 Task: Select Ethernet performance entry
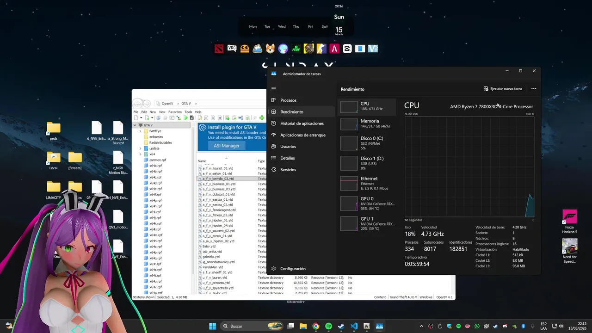click(x=367, y=183)
